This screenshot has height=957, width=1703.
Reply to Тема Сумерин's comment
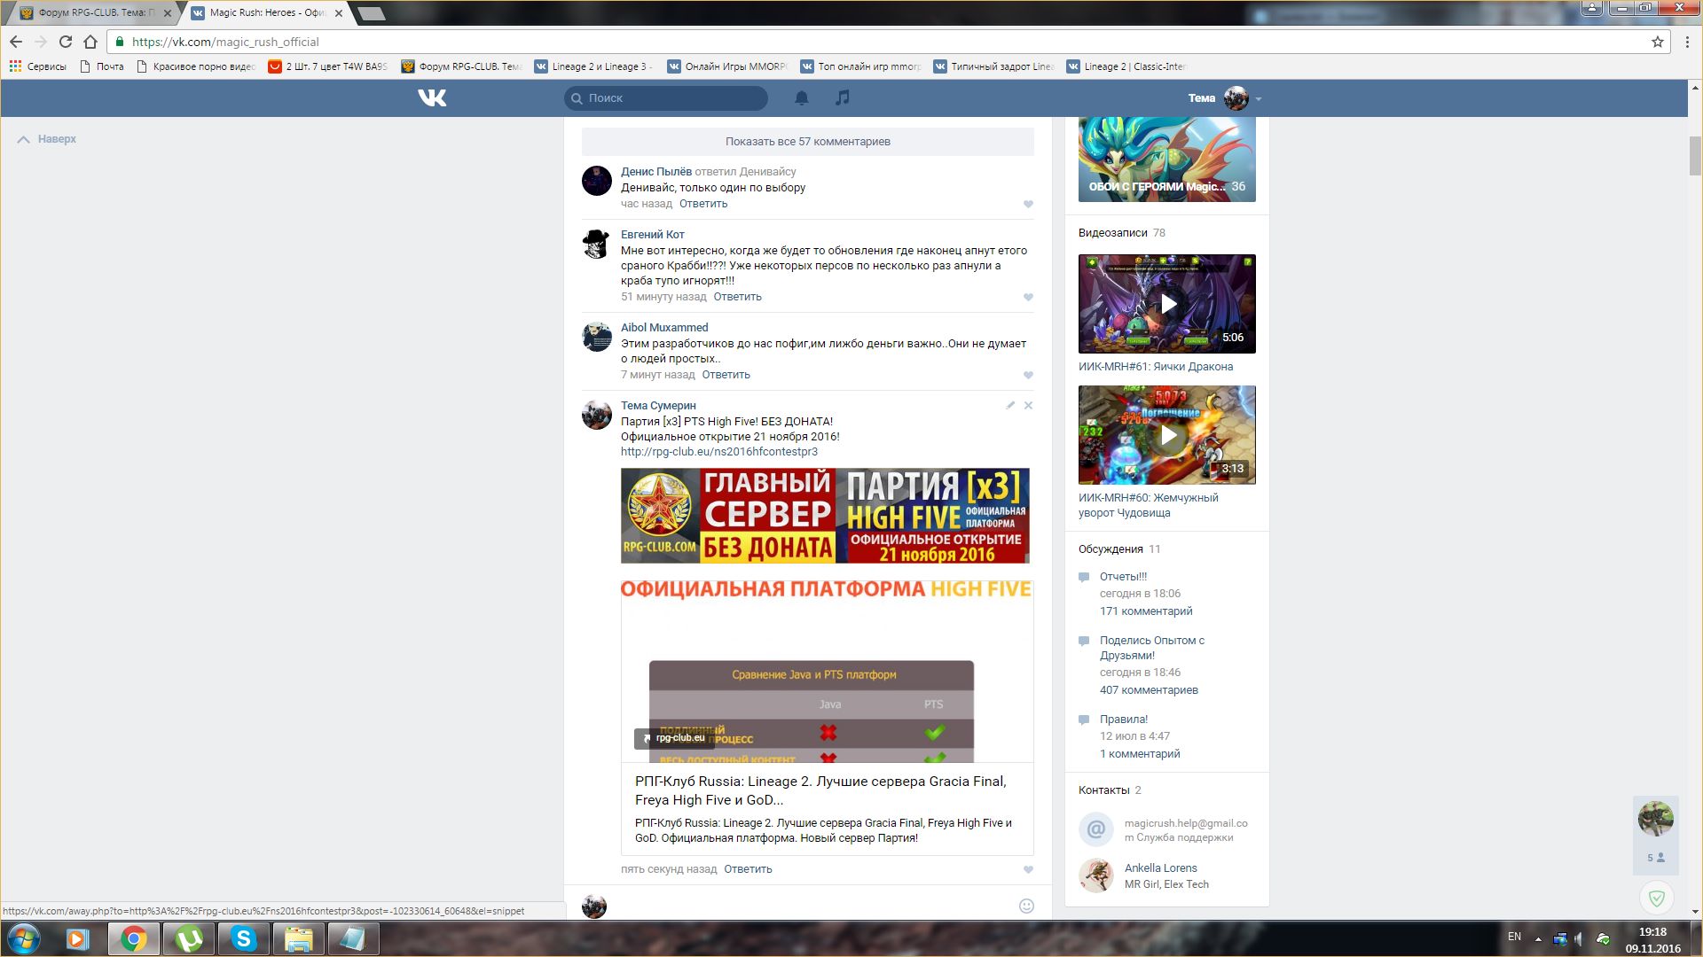(748, 869)
